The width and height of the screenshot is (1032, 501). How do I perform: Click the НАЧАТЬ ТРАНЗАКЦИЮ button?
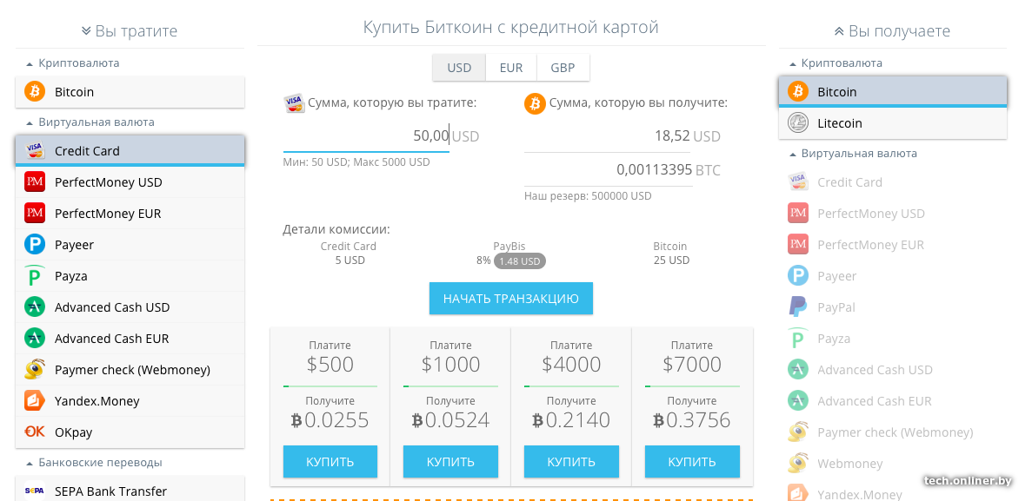tap(511, 299)
